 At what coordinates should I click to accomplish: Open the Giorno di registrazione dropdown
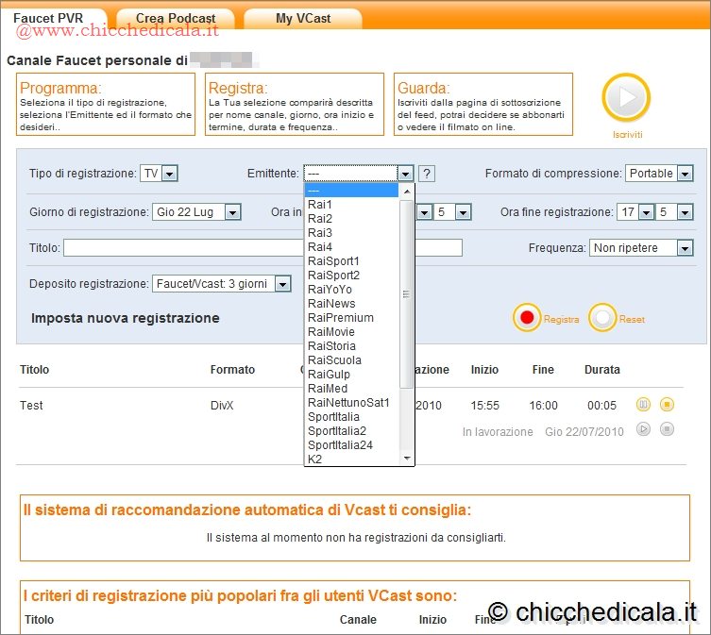[196, 212]
